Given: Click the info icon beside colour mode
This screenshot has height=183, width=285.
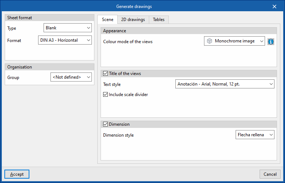Looking at the screenshot, I should 270,42.
